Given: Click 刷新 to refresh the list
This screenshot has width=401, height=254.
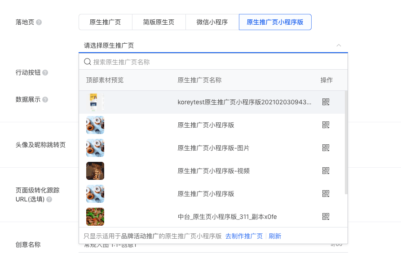Looking at the screenshot, I should [x=275, y=236].
